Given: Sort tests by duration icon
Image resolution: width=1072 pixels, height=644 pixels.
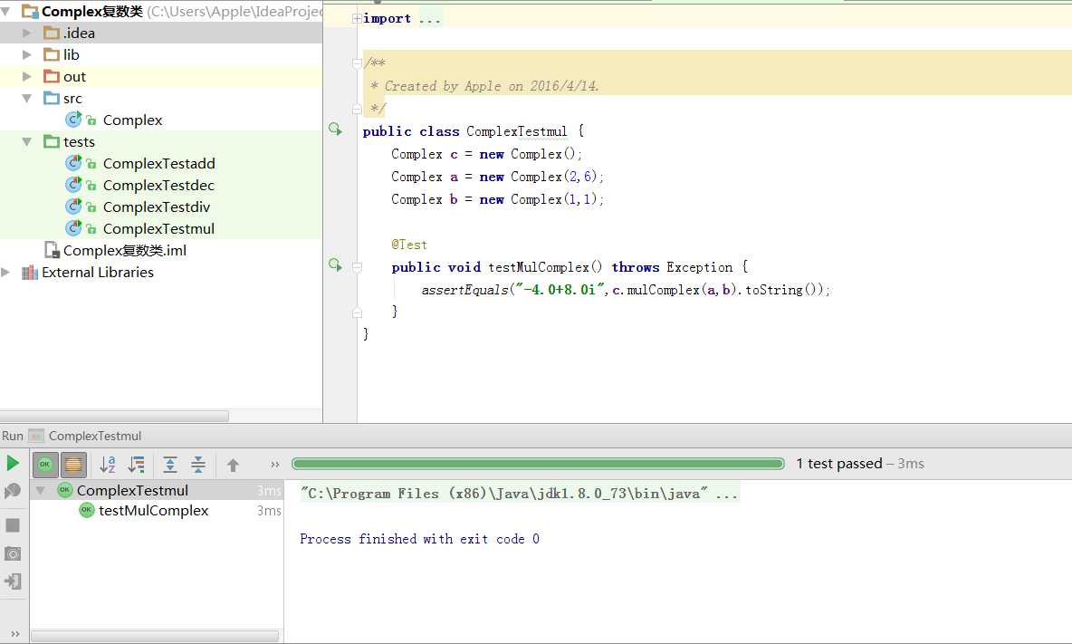Looking at the screenshot, I should tap(137, 465).
